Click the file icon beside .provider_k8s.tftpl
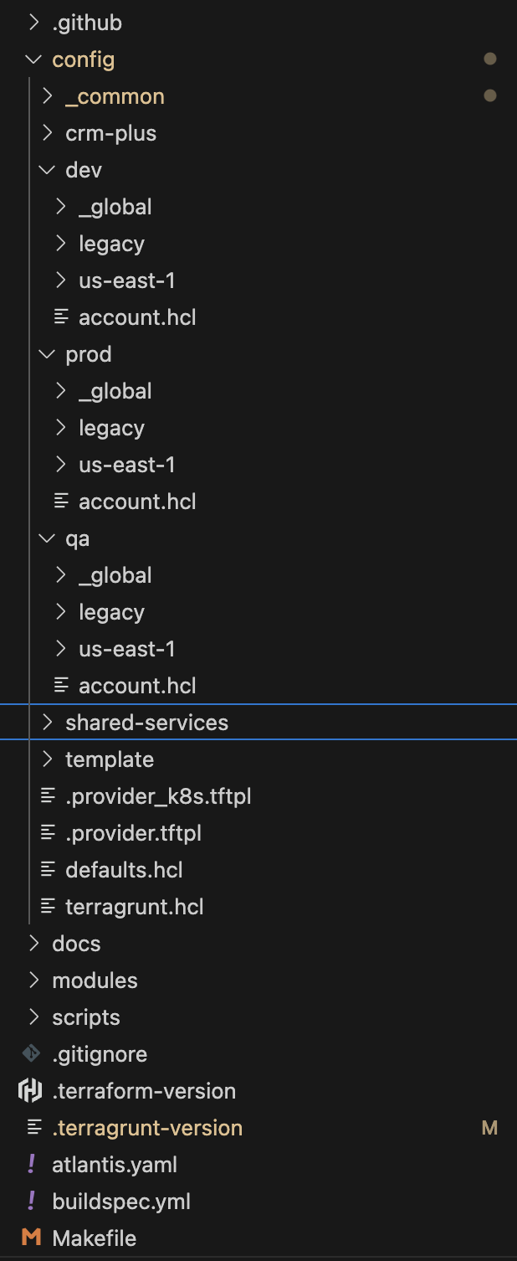The image size is (517, 1261). pos(48,796)
